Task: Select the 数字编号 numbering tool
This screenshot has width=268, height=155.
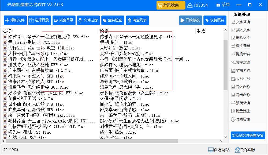Action: (241, 46)
